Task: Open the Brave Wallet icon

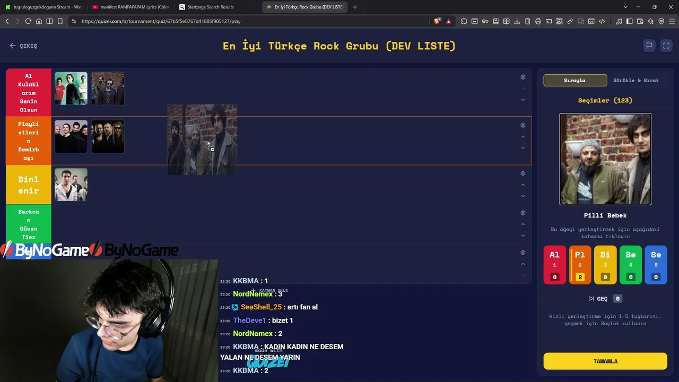Action: tap(640, 21)
